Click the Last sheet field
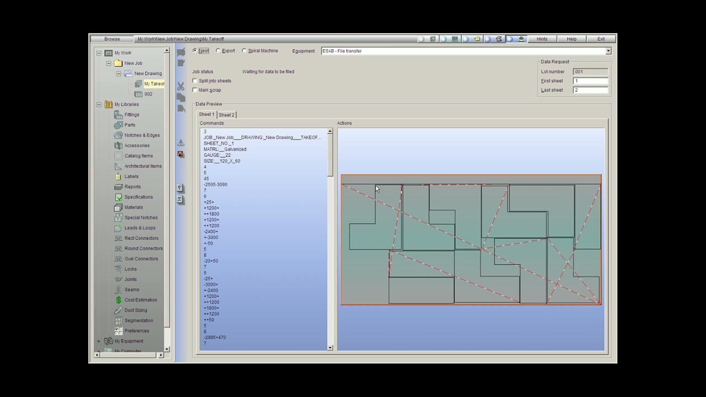The width and height of the screenshot is (706, 397). point(591,90)
